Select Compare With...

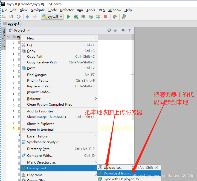pyautogui.click(x=59, y=156)
